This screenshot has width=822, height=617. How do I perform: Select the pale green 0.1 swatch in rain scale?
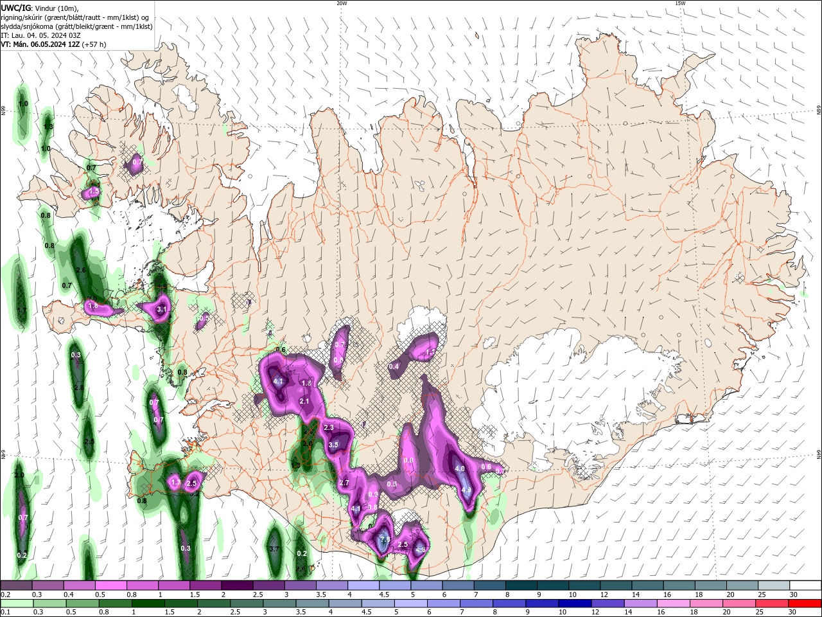click(x=17, y=604)
